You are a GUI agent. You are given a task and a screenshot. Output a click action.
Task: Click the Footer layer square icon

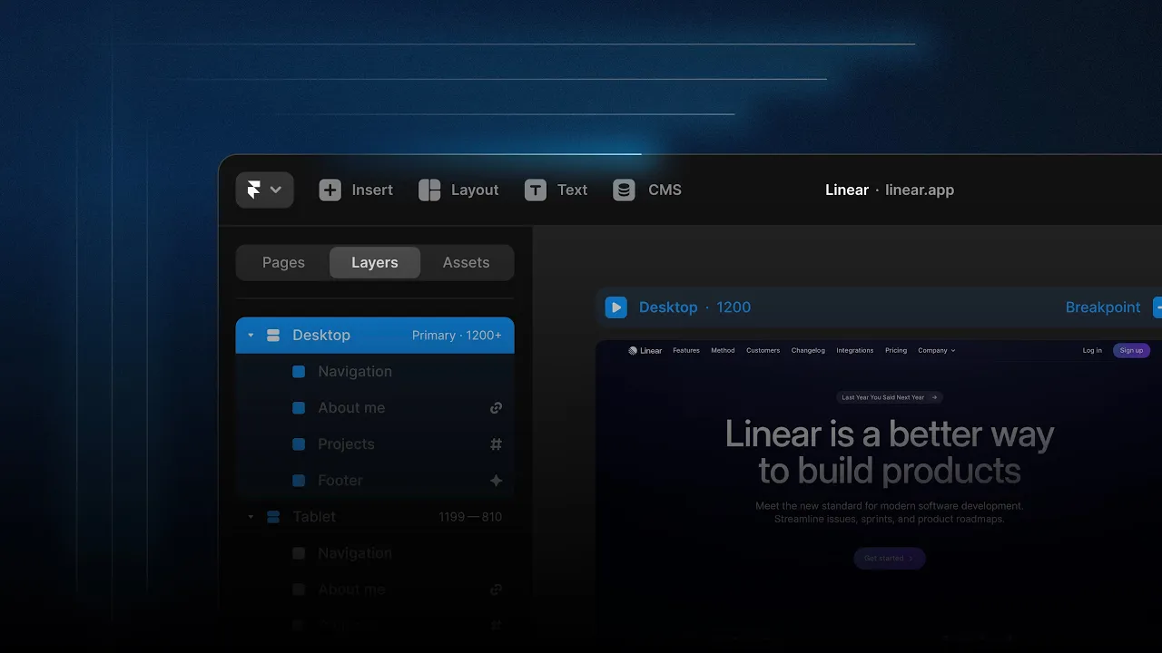click(299, 481)
